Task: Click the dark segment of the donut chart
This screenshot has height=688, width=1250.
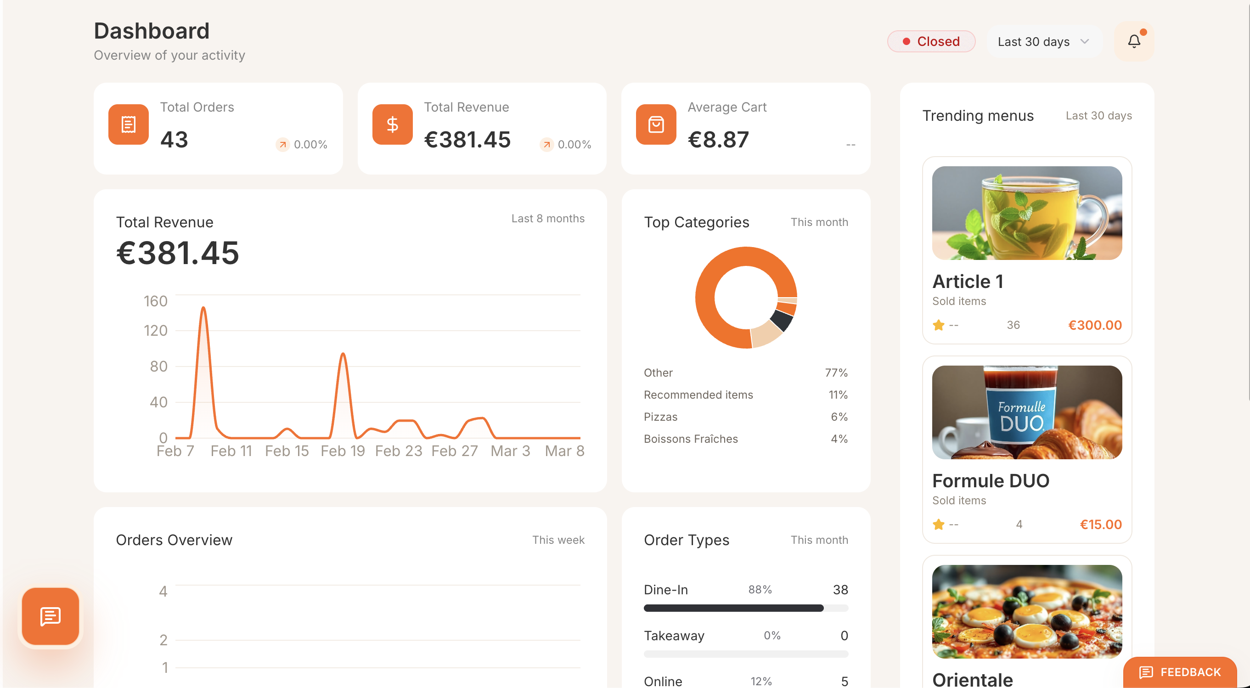Action: click(x=782, y=320)
